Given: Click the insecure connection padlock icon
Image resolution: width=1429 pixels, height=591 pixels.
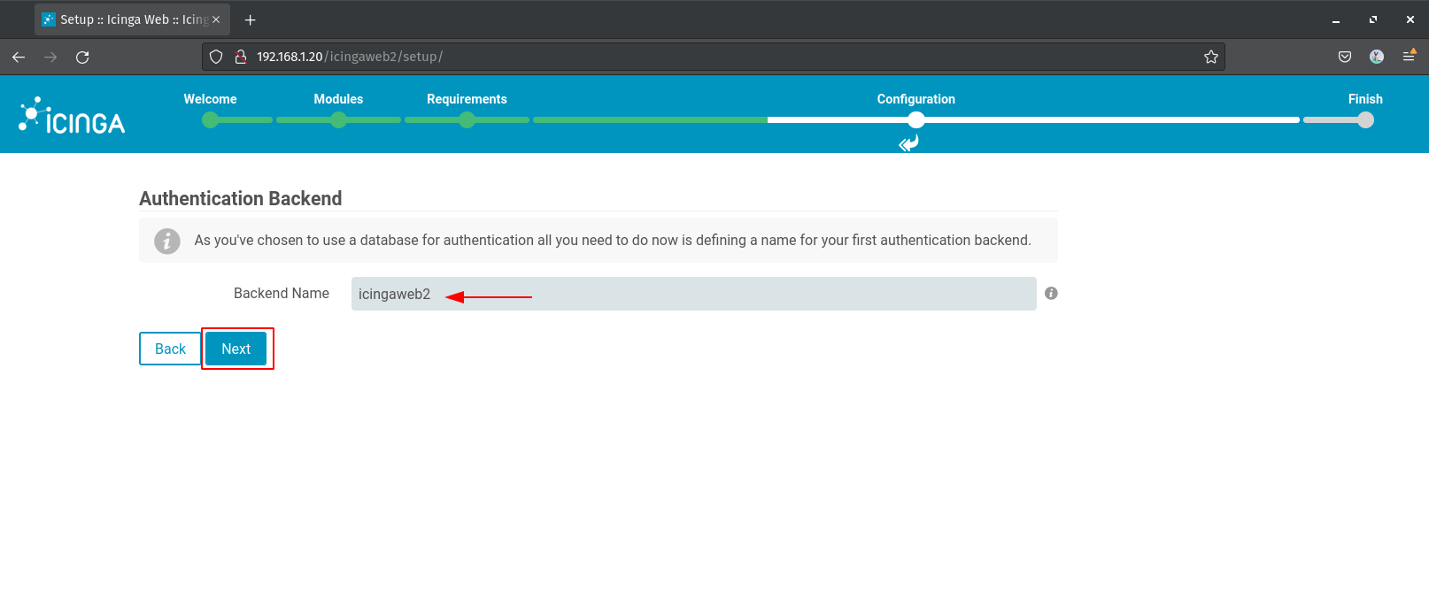Looking at the screenshot, I should (x=240, y=57).
